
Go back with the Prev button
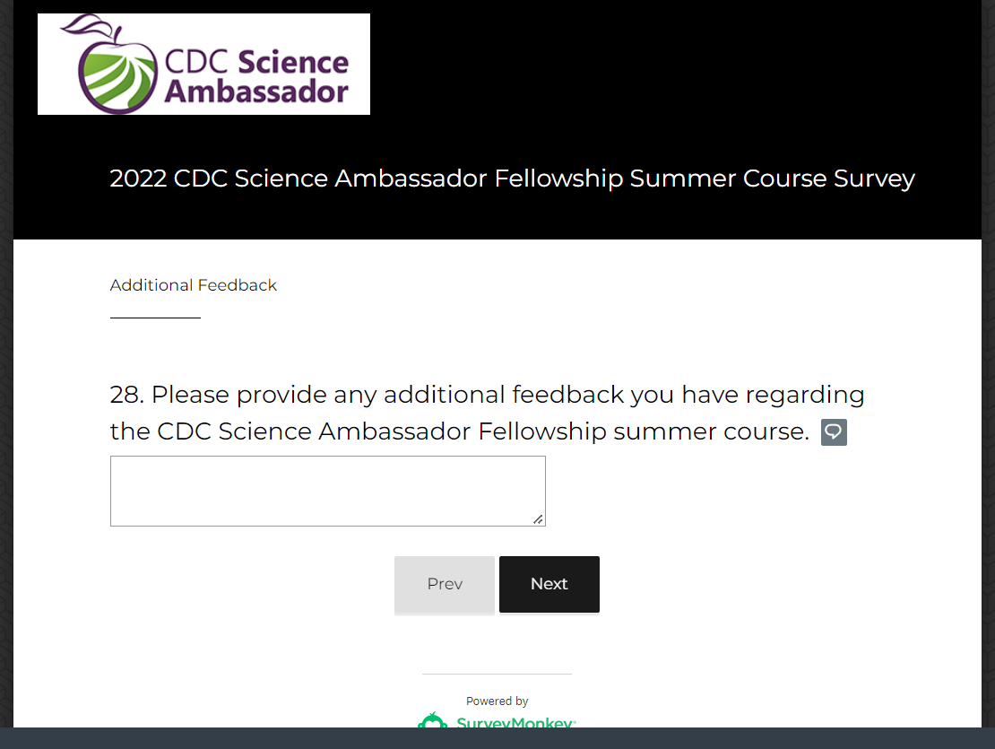(x=445, y=584)
